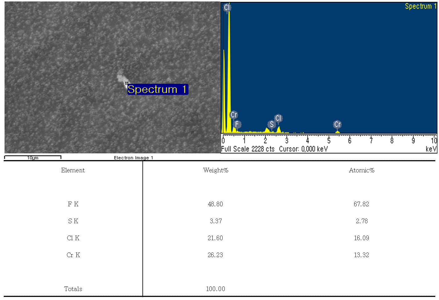This screenshot has width=439, height=300.
Task: Click atomic value 2.78
Action: click(x=362, y=221)
